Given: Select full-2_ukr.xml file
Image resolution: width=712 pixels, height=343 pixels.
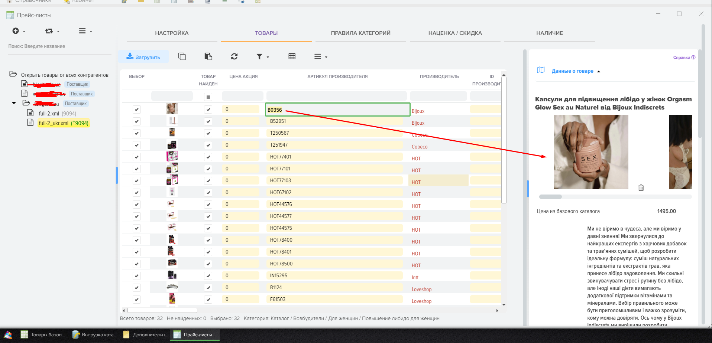Looking at the screenshot, I should tap(64, 123).
